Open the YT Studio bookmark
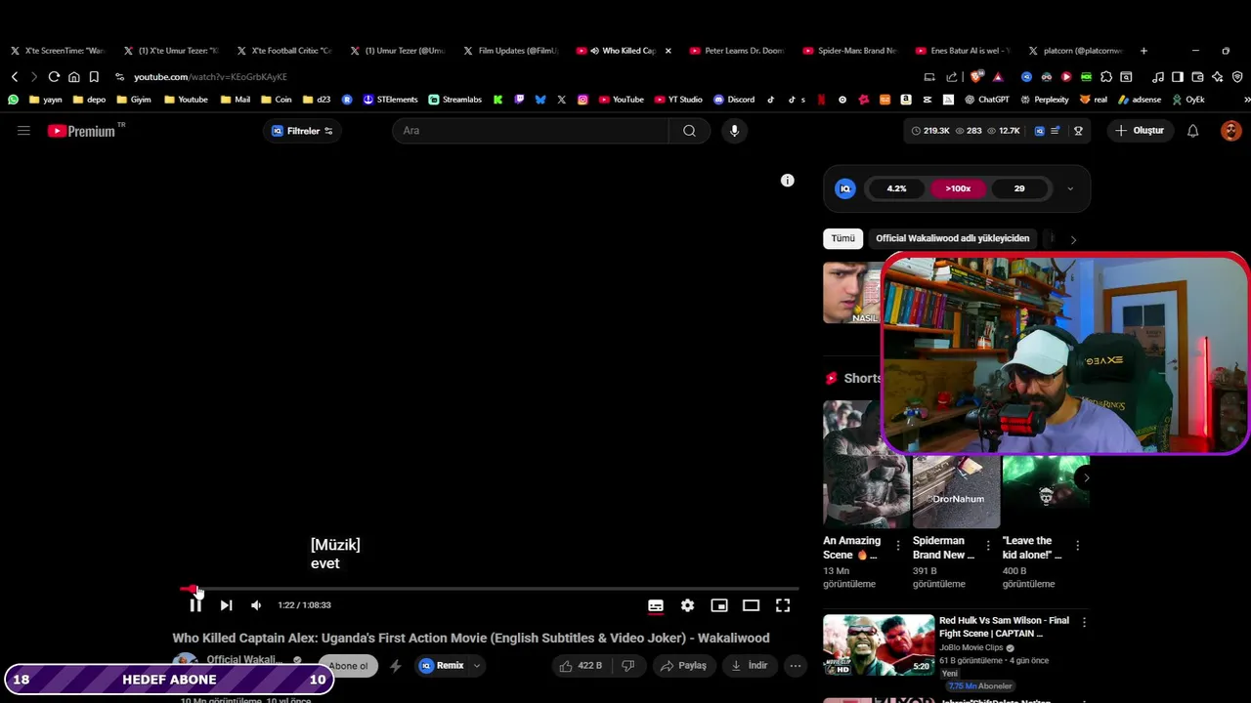1251x703 pixels. click(678, 100)
